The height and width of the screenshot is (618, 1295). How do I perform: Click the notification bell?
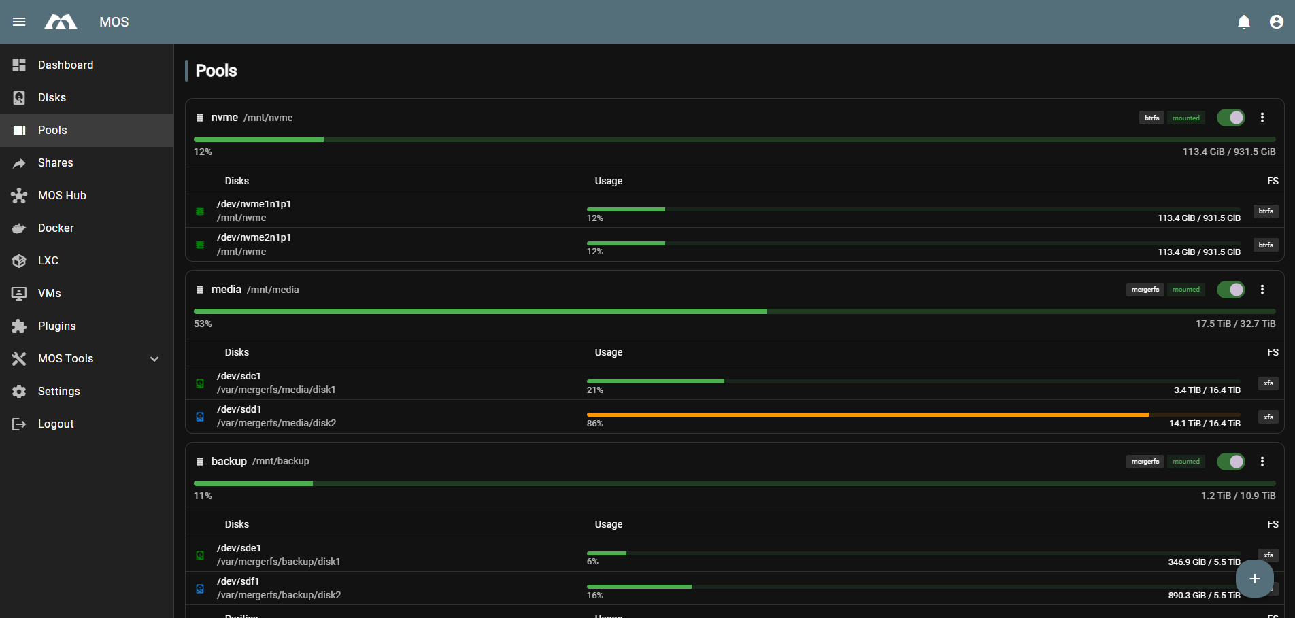click(1244, 21)
